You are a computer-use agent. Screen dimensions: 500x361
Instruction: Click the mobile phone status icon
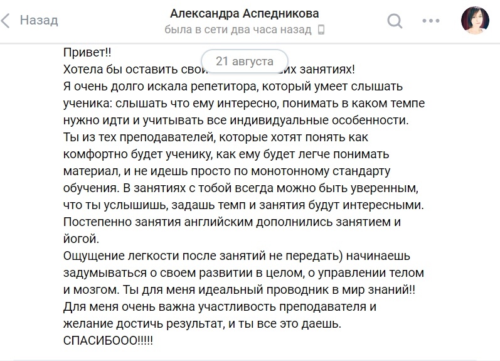[x=321, y=30]
